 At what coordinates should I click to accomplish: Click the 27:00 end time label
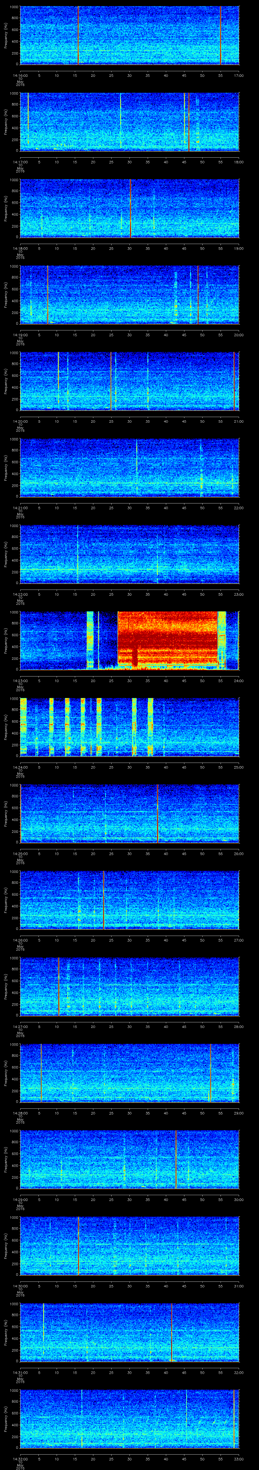click(239, 940)
